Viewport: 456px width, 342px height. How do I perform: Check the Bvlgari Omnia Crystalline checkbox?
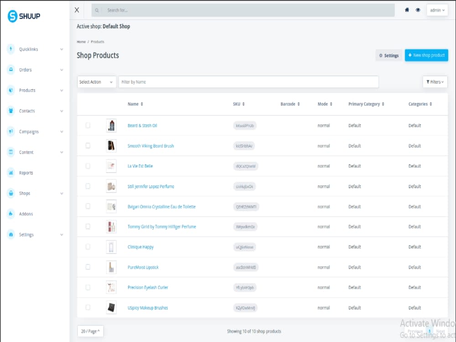(88, 206)
